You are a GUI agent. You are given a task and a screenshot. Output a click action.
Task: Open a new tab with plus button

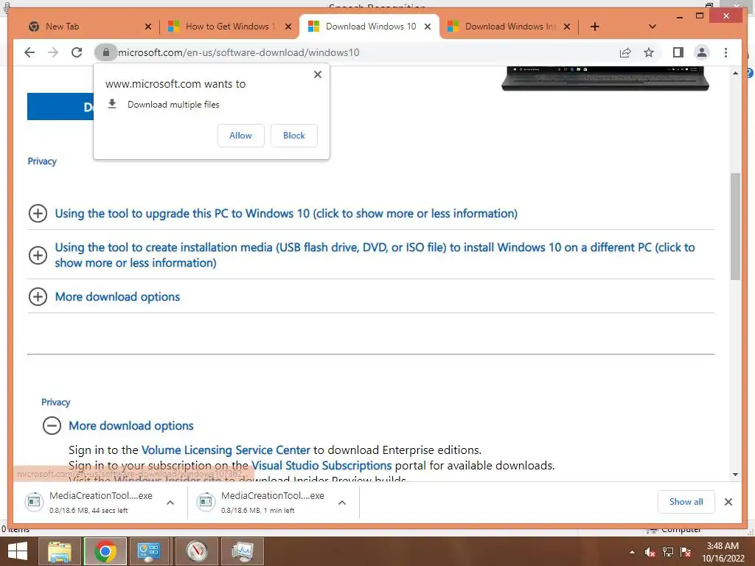pos(595,27)
